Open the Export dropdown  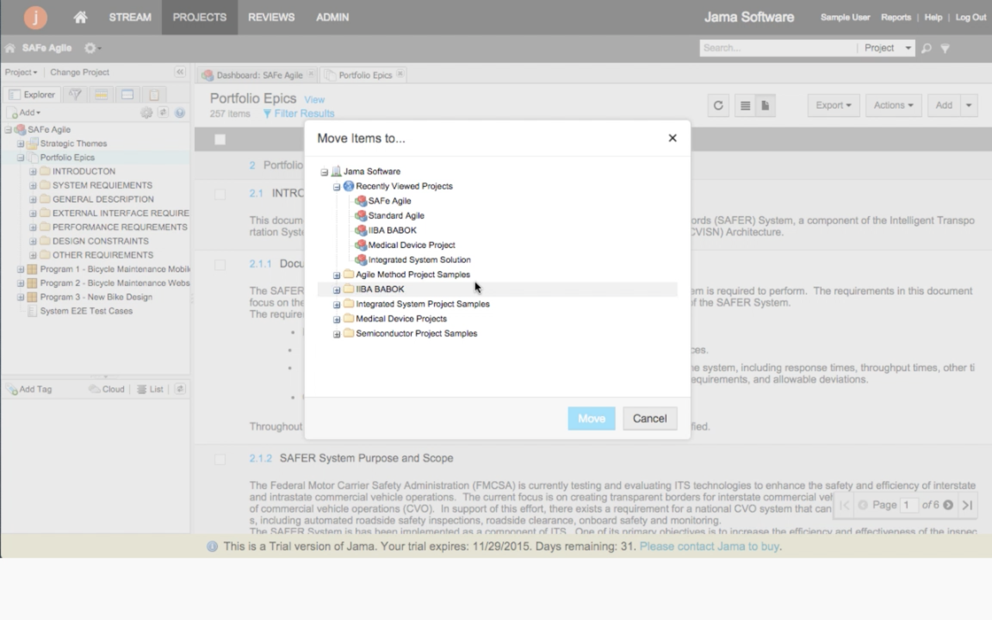point(834,105)
